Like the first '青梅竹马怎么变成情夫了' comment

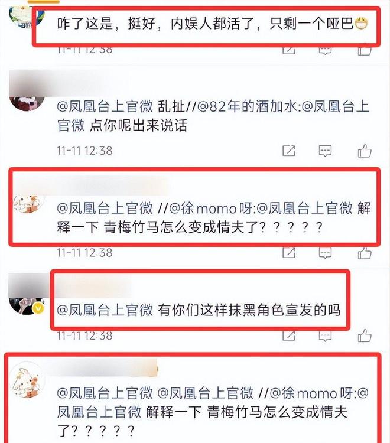point(365,253)
